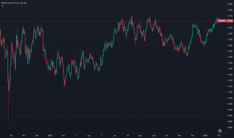Click the 1.1050 price axis value
This screenshot has width=234, height=138.
click(230, 98)
